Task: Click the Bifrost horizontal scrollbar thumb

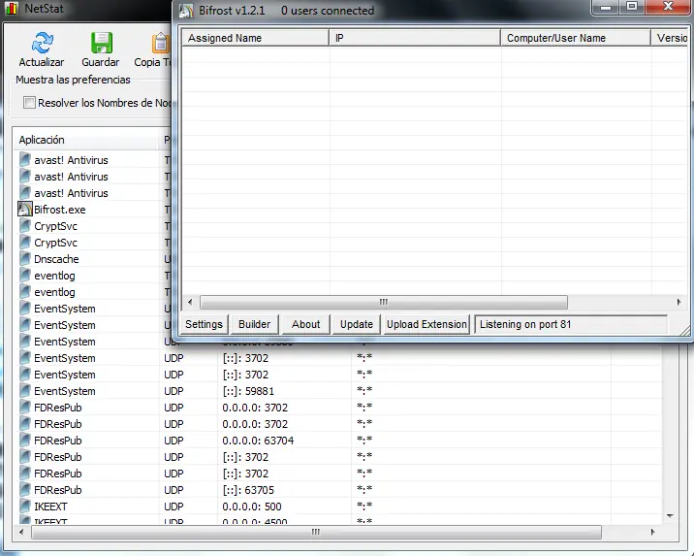Action: [x=384, y=302]
